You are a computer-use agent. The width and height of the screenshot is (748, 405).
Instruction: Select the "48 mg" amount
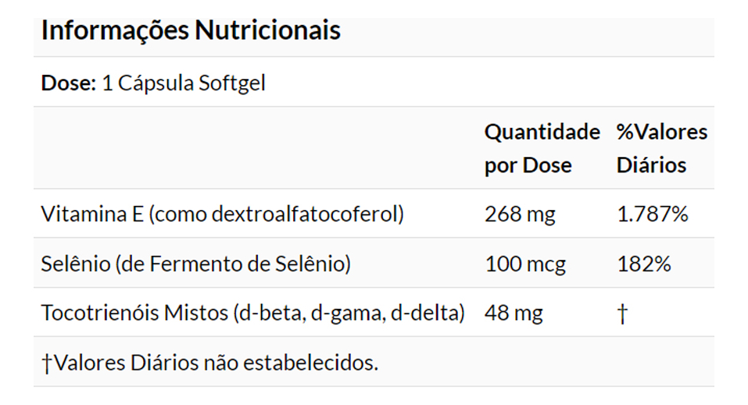pyautogui.click(x=514, y=313)
